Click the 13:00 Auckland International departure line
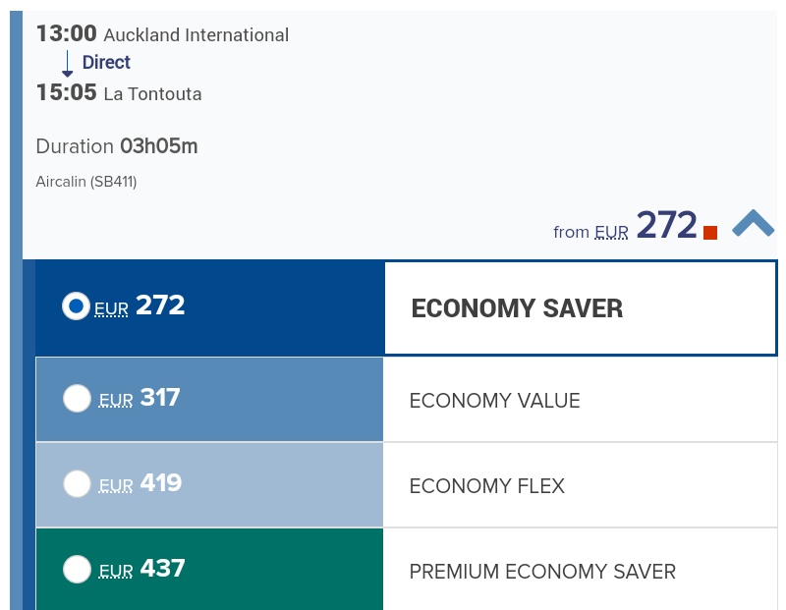786x610 pixels. point(162,34)
